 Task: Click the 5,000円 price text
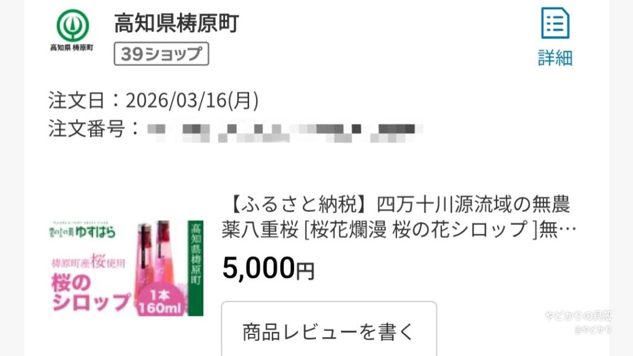[268, 268]
